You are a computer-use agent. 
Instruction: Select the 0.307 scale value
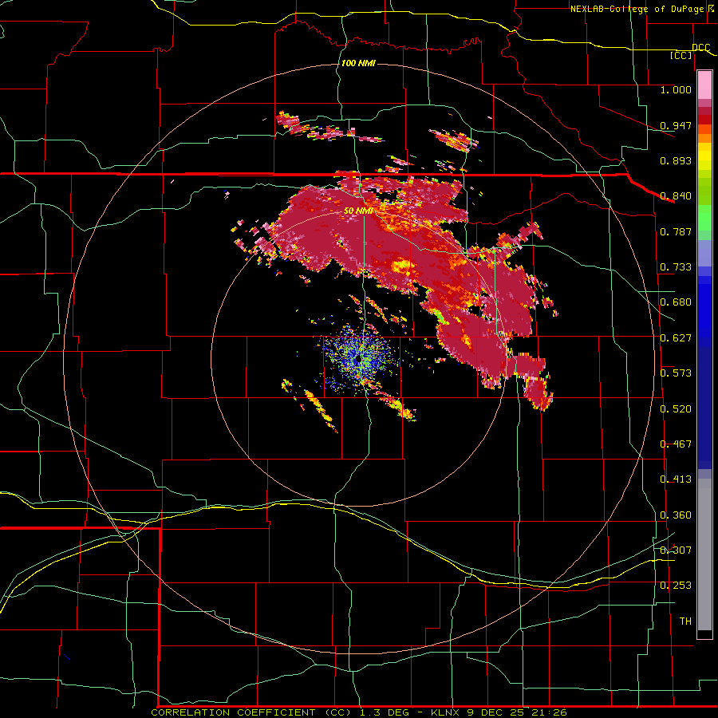(676, 550)
